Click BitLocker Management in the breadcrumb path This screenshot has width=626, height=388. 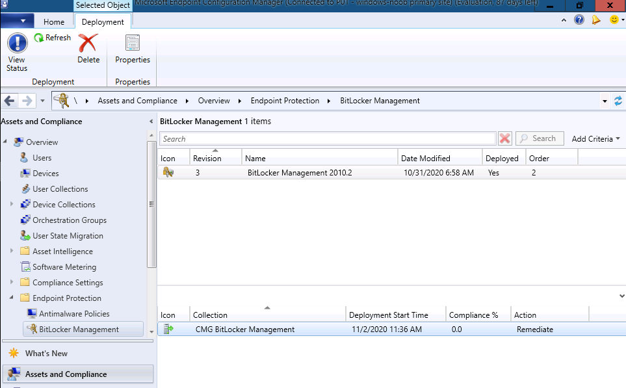tap(380, 101)
